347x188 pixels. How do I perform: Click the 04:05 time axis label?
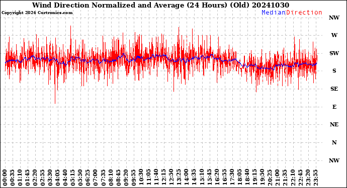coord(58,178)
